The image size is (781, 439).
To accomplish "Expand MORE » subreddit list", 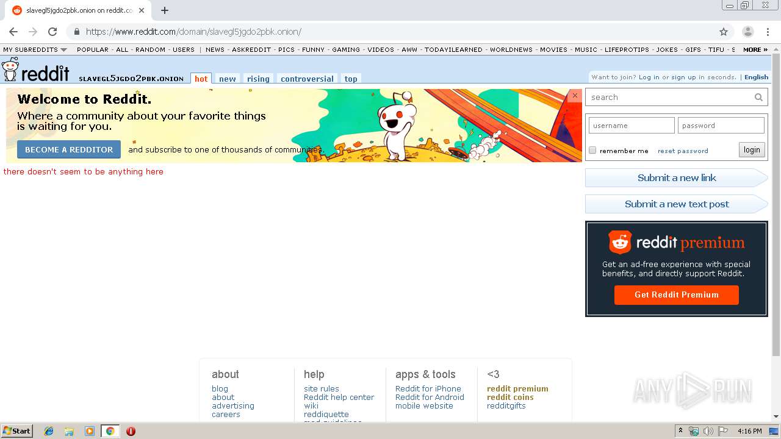I will [x=755, y=49].
